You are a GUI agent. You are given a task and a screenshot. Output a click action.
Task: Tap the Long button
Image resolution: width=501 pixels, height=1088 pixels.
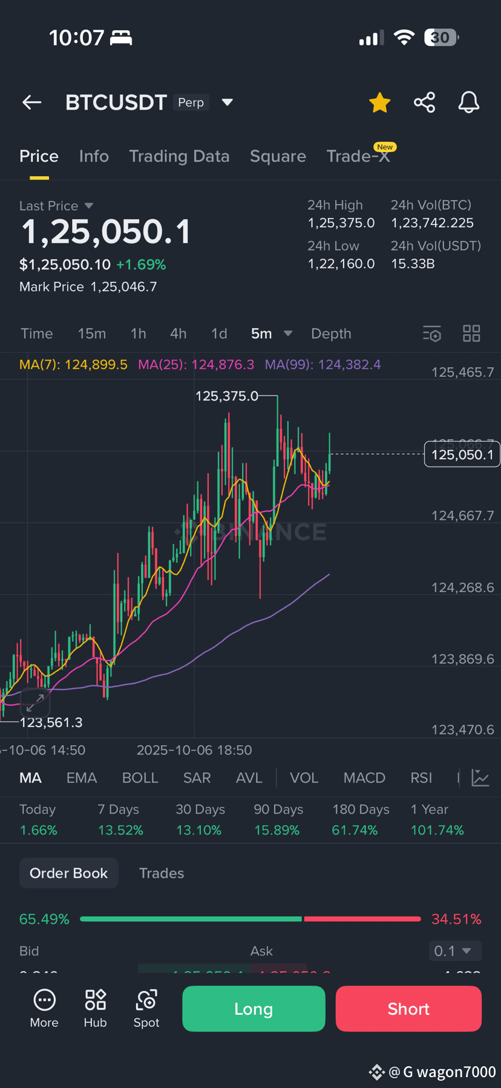point(254,1009)
